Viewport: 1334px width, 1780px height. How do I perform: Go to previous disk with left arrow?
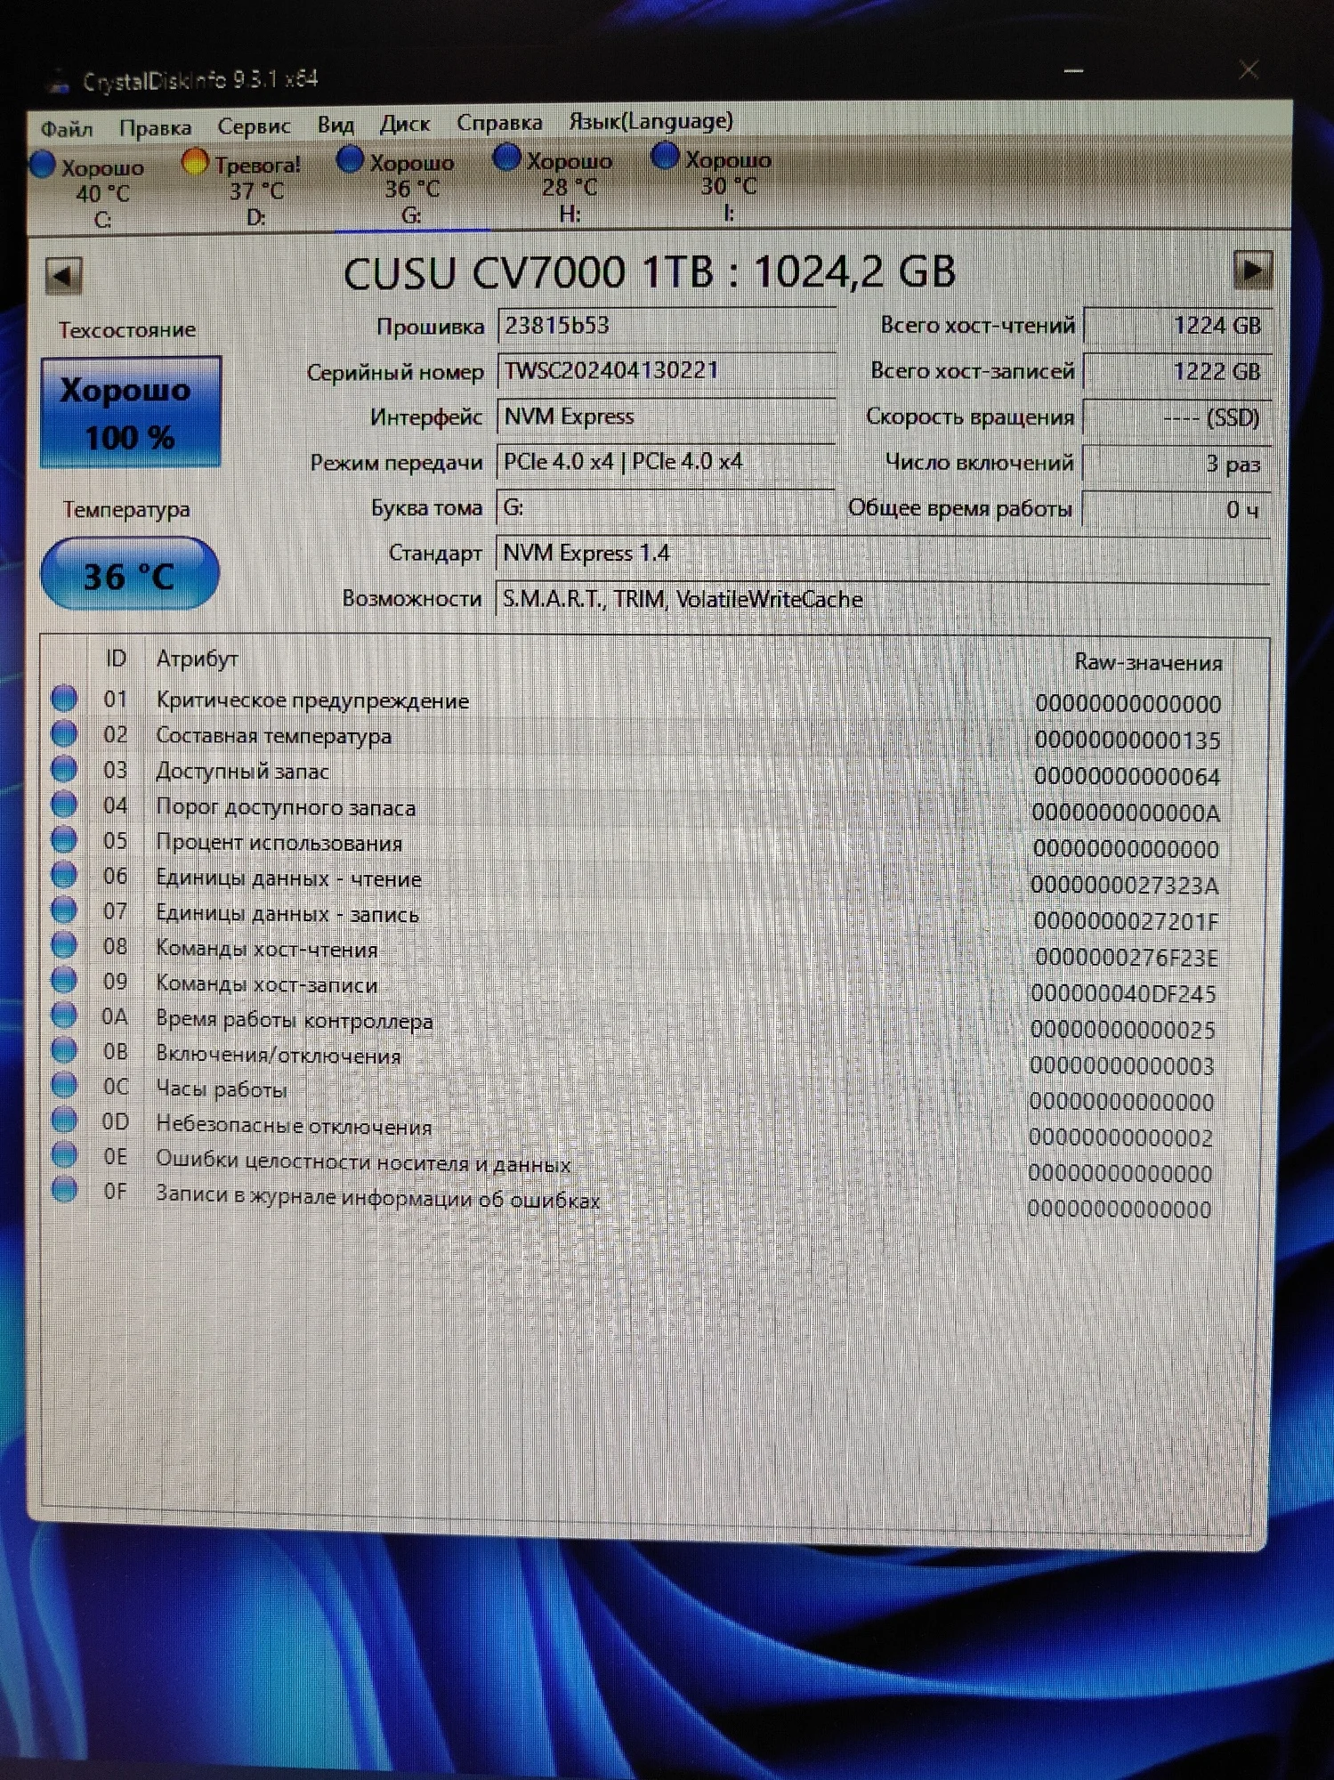tap(63, 275)
